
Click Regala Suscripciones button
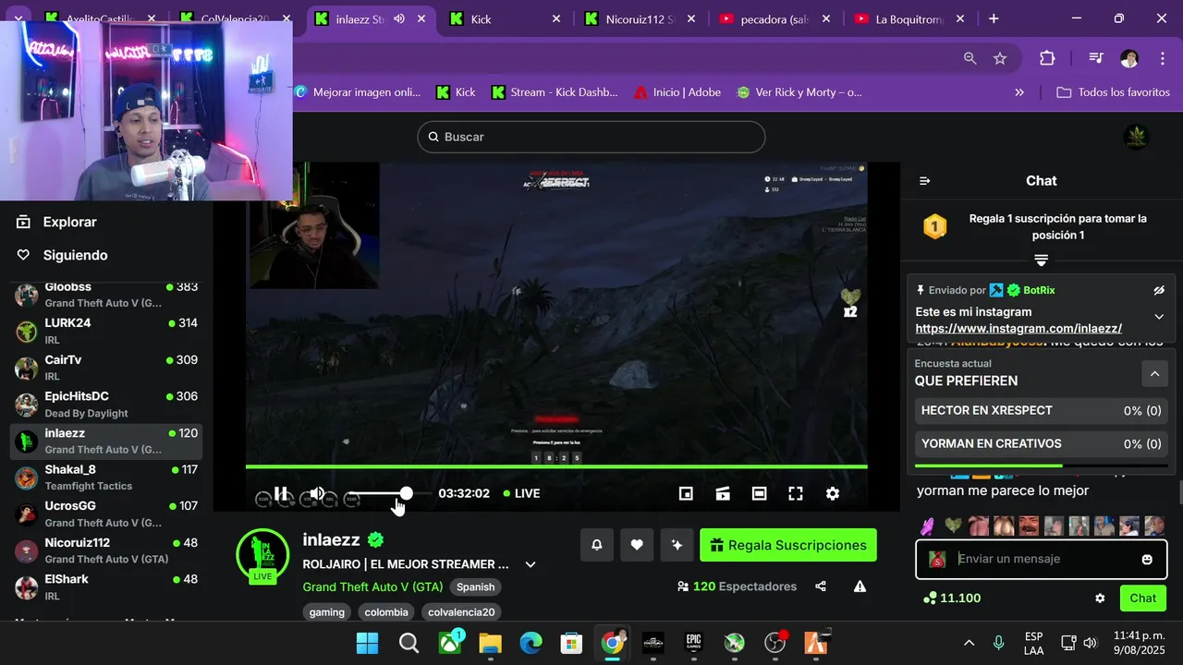click(x=788, y=545)
